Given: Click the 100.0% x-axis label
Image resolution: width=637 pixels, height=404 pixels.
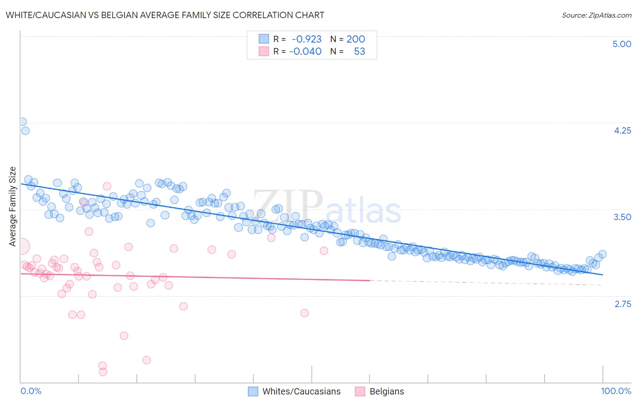Looking at the screenshot, I should [616, 391].
